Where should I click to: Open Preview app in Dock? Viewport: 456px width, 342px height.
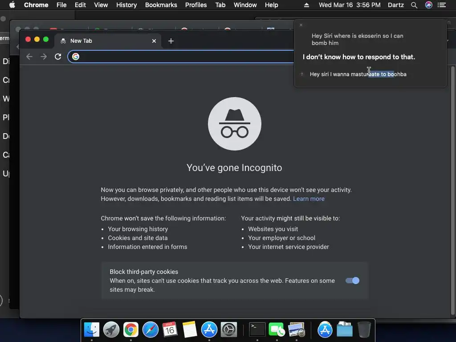tap(296, 330)
